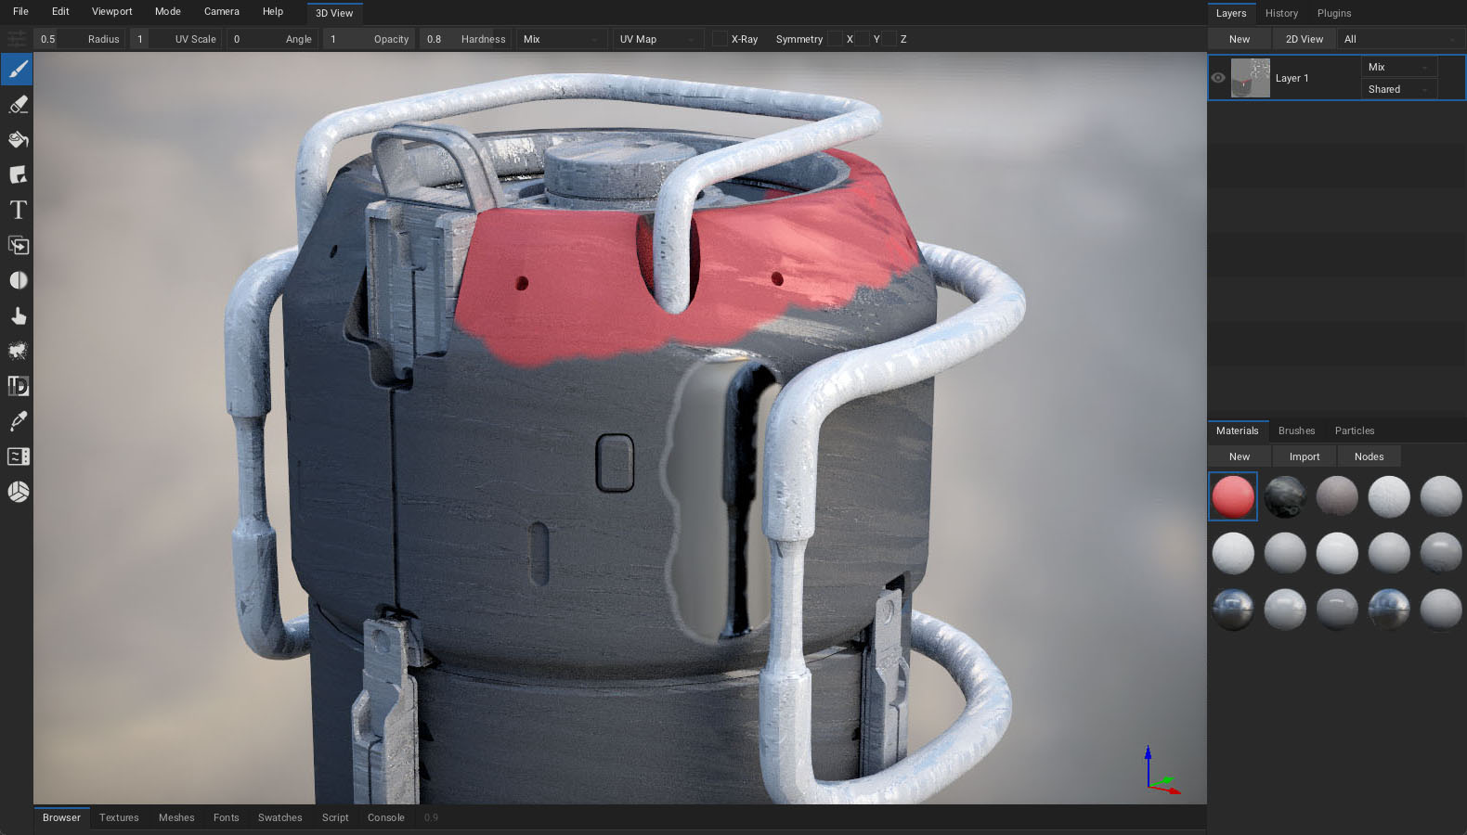Switch to the Brushes tab
The height and width of the screenshot is (835, 1467).
coord(1296,430)
